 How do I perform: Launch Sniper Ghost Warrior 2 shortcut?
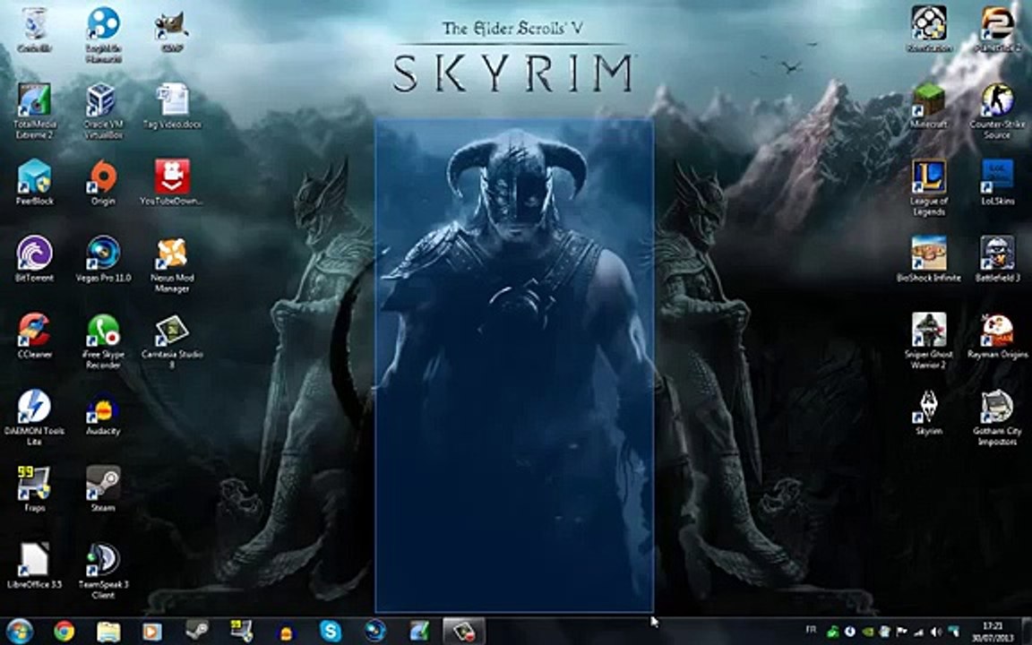pos(929,340)
